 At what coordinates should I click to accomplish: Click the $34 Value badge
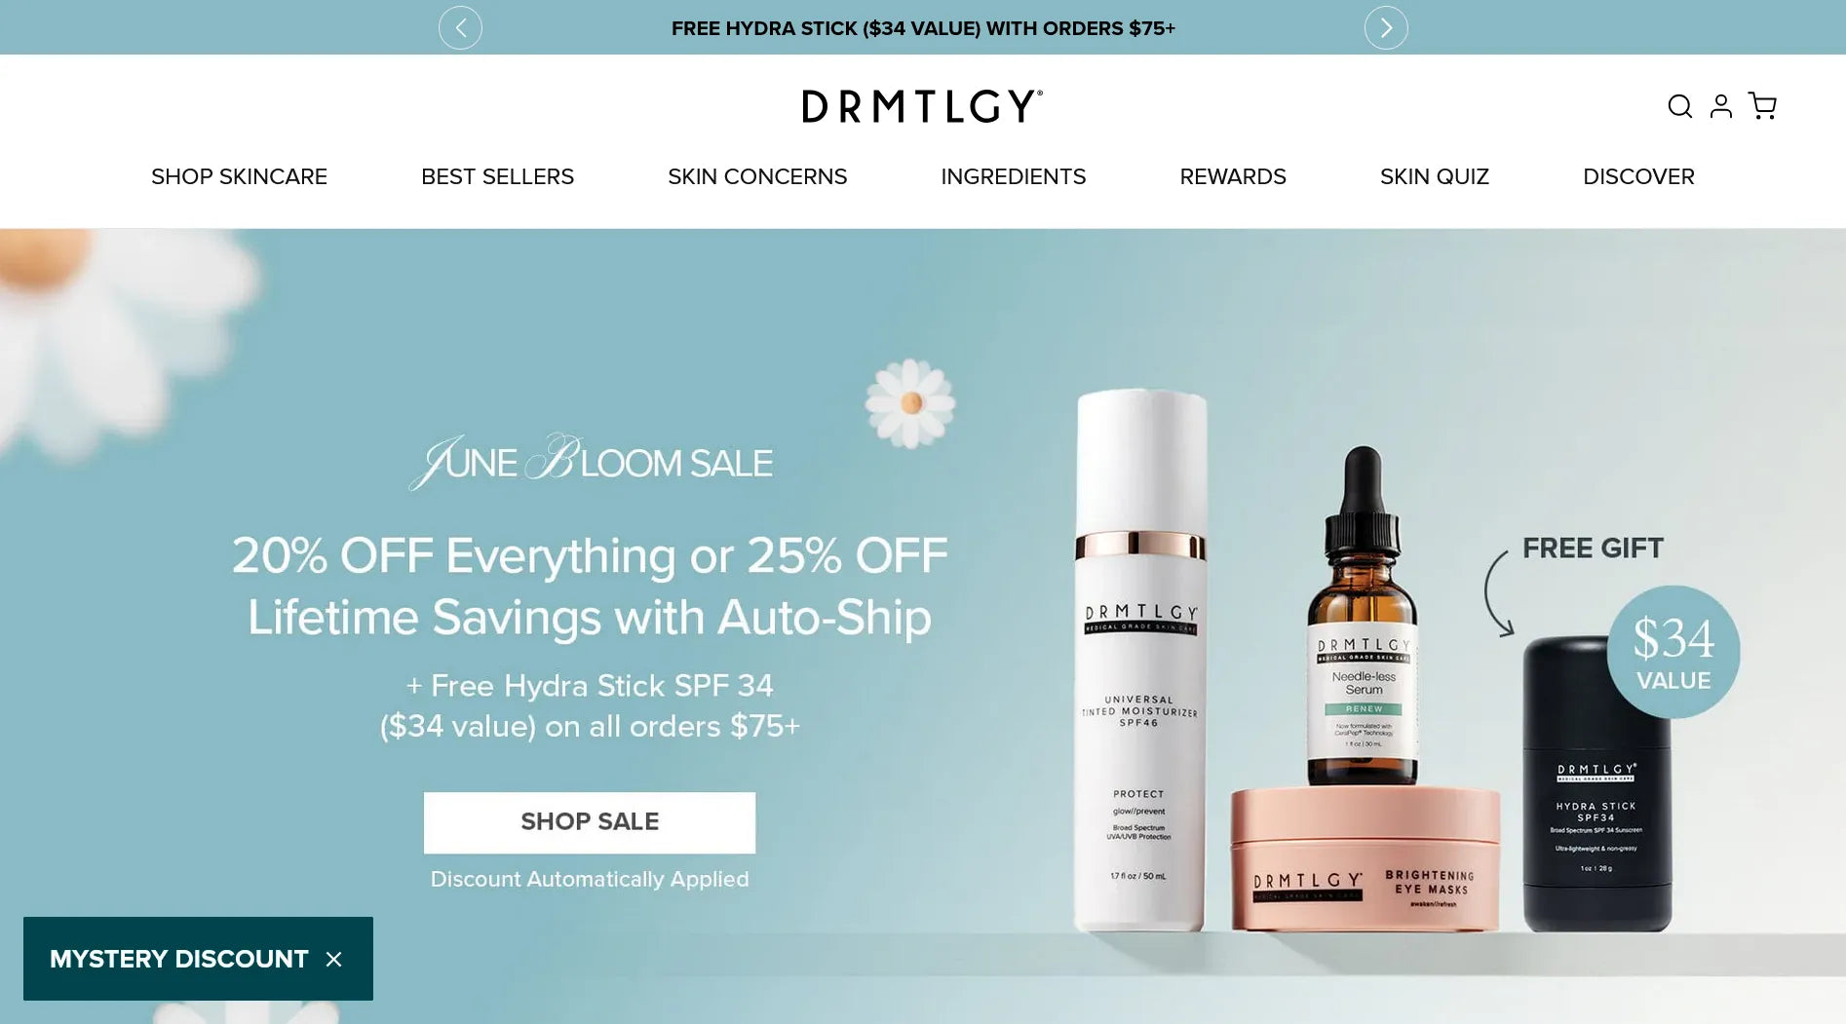[1673, 652]
